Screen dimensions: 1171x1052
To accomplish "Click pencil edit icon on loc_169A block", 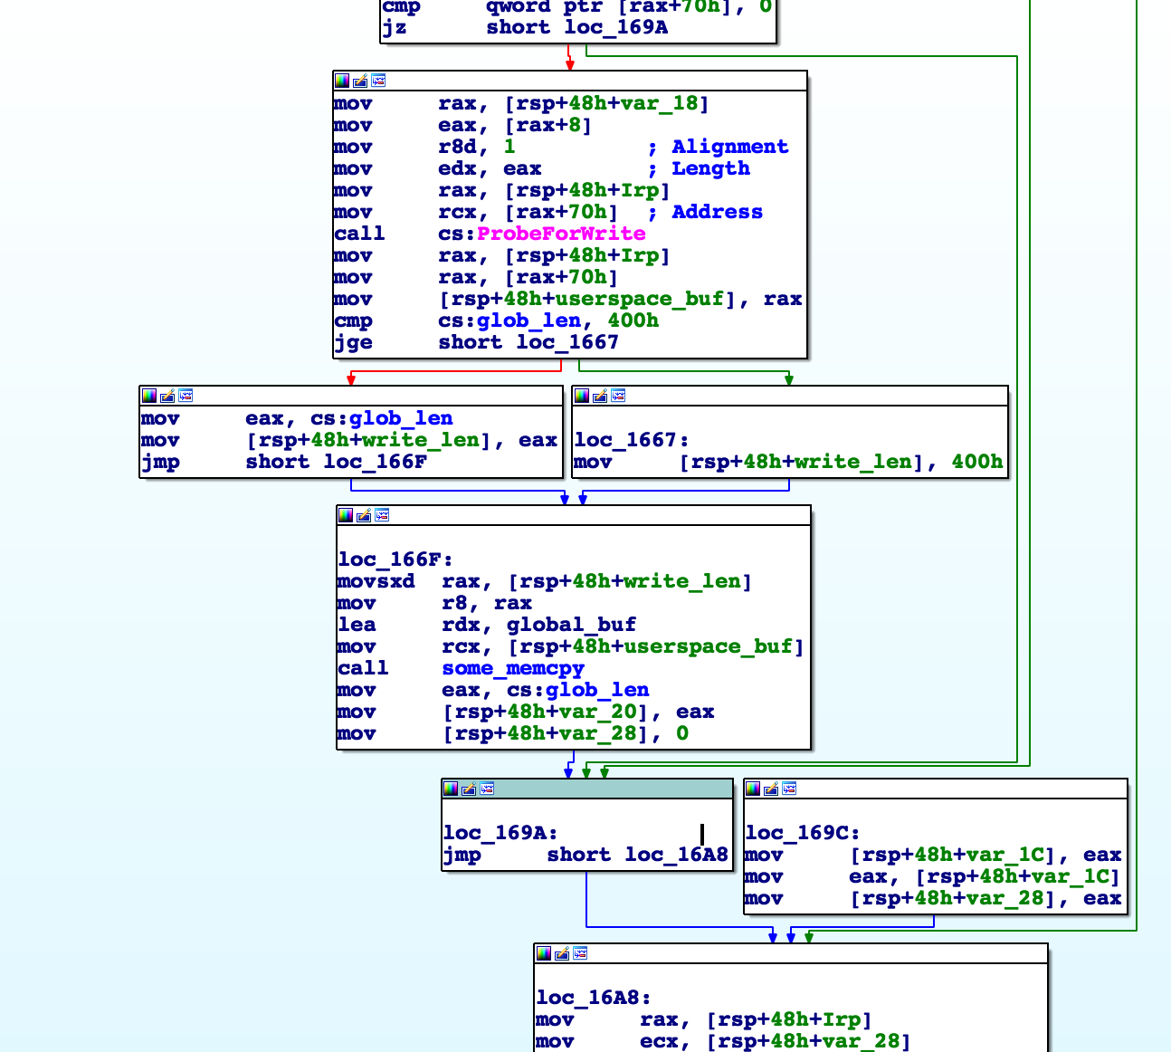I will pyautogui.click(x=469, y=789).
